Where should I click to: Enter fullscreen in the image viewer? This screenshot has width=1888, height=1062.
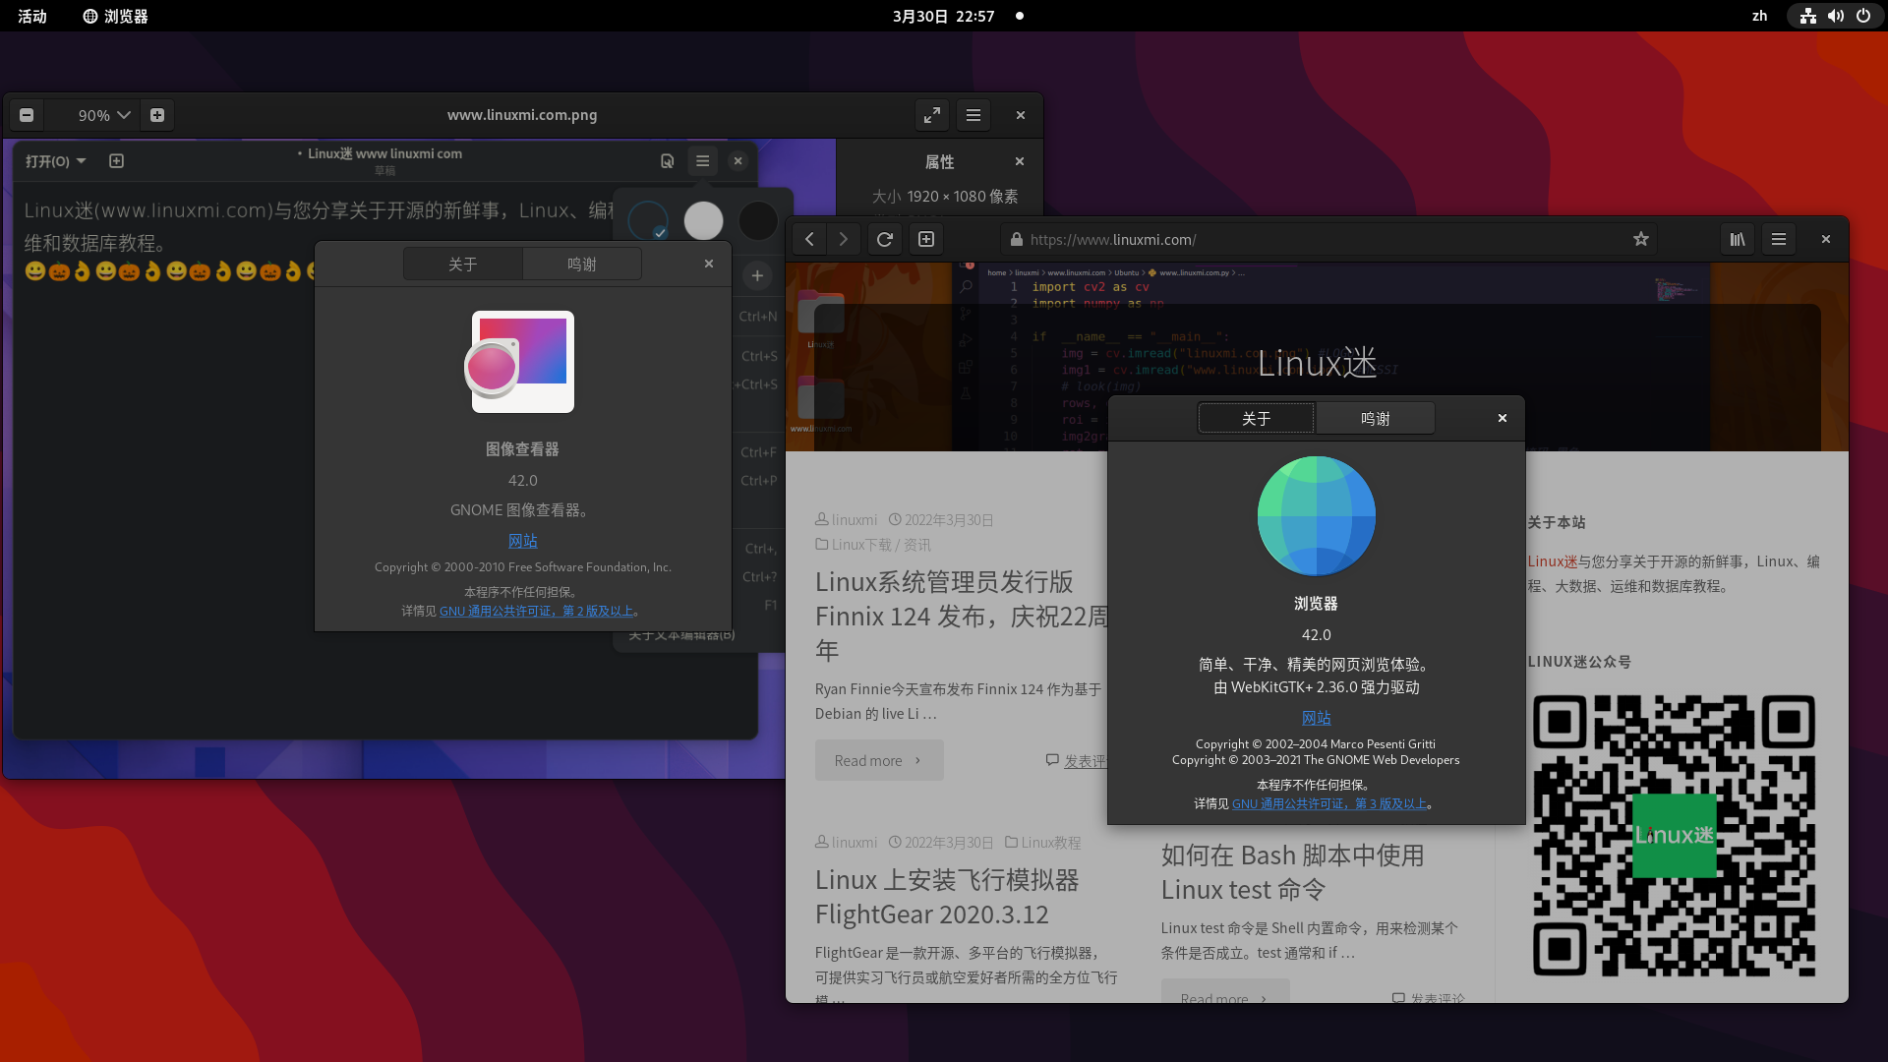[x=932, y=115]
